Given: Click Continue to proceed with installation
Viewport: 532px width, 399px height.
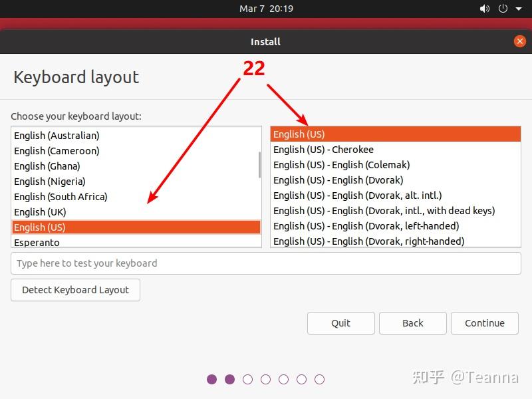Looking at the screenshot, I should point(485,323).
